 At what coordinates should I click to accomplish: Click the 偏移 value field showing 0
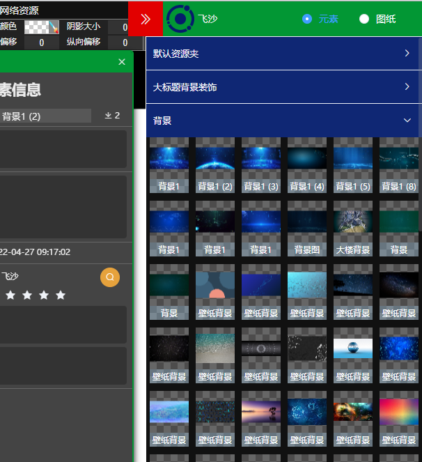(x=42, y=43)
